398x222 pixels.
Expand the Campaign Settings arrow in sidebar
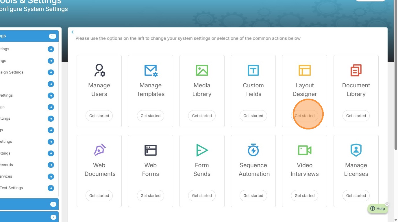coord(51,72)
